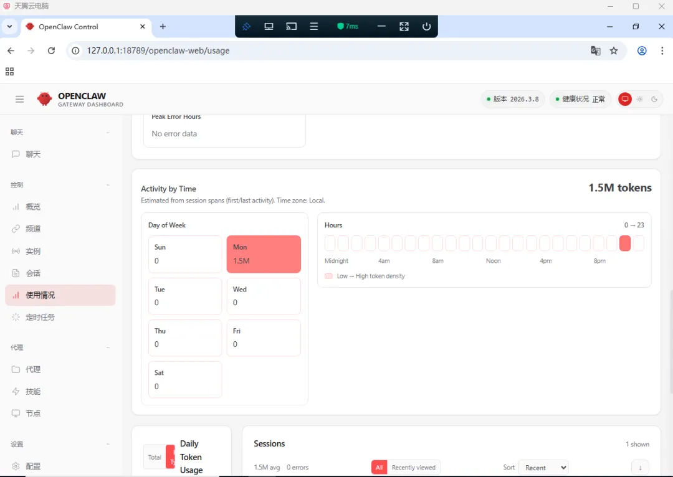673x477 pixels.
Task: Select the Thu day card
Action: pyautogui.click(x=185, y=338)
